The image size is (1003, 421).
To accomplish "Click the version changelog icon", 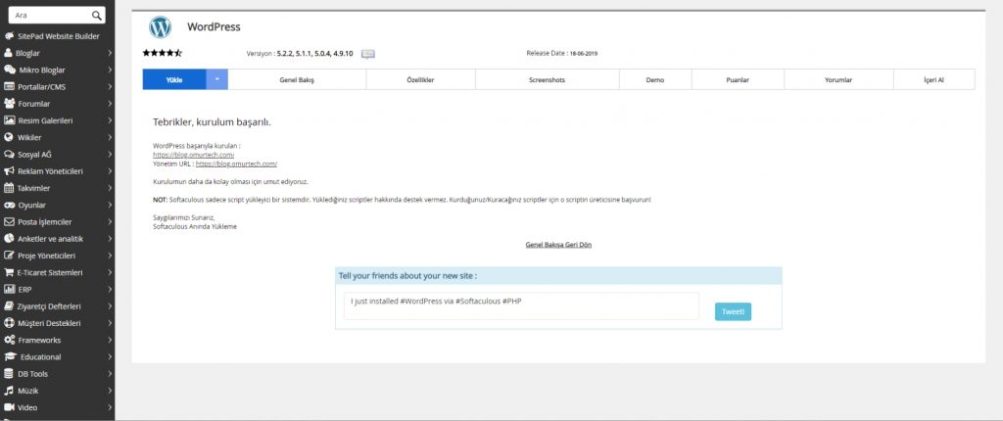I will pyautogui.click(x=368, y=54).
